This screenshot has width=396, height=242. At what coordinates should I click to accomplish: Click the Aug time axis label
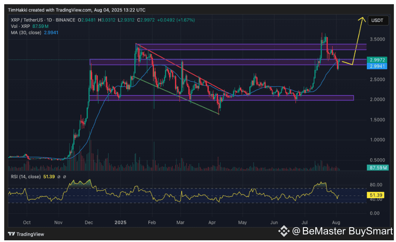point(336,223)
